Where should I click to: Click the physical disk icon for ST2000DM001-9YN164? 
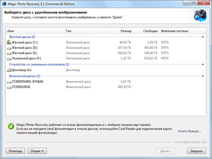point(9,82)
